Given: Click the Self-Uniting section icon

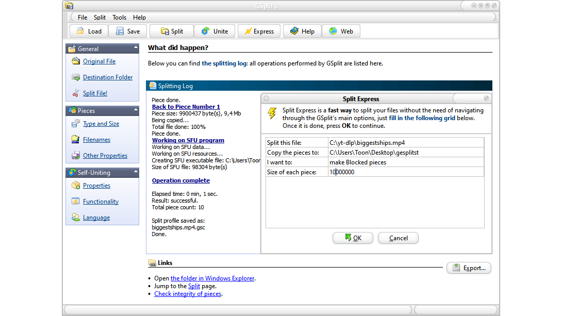Looking at the screenshot, I should tap(72, 172).
